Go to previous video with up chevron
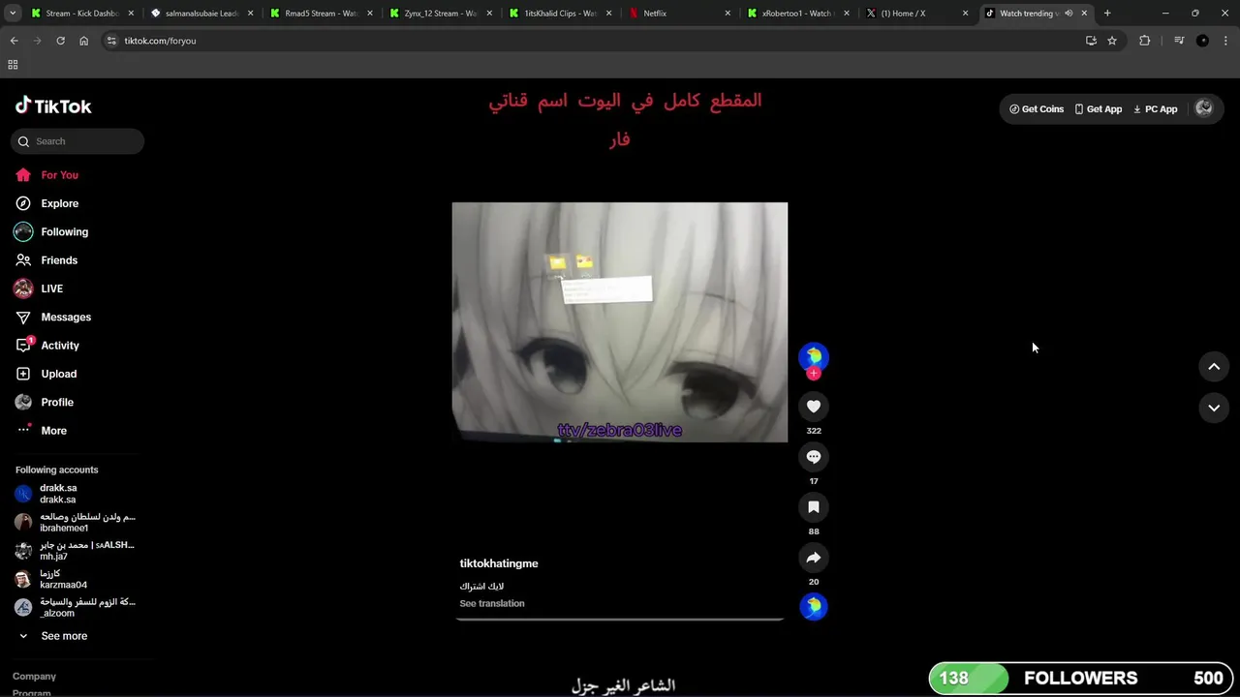Screen dimensions: 1240x697 (1214, 367)
